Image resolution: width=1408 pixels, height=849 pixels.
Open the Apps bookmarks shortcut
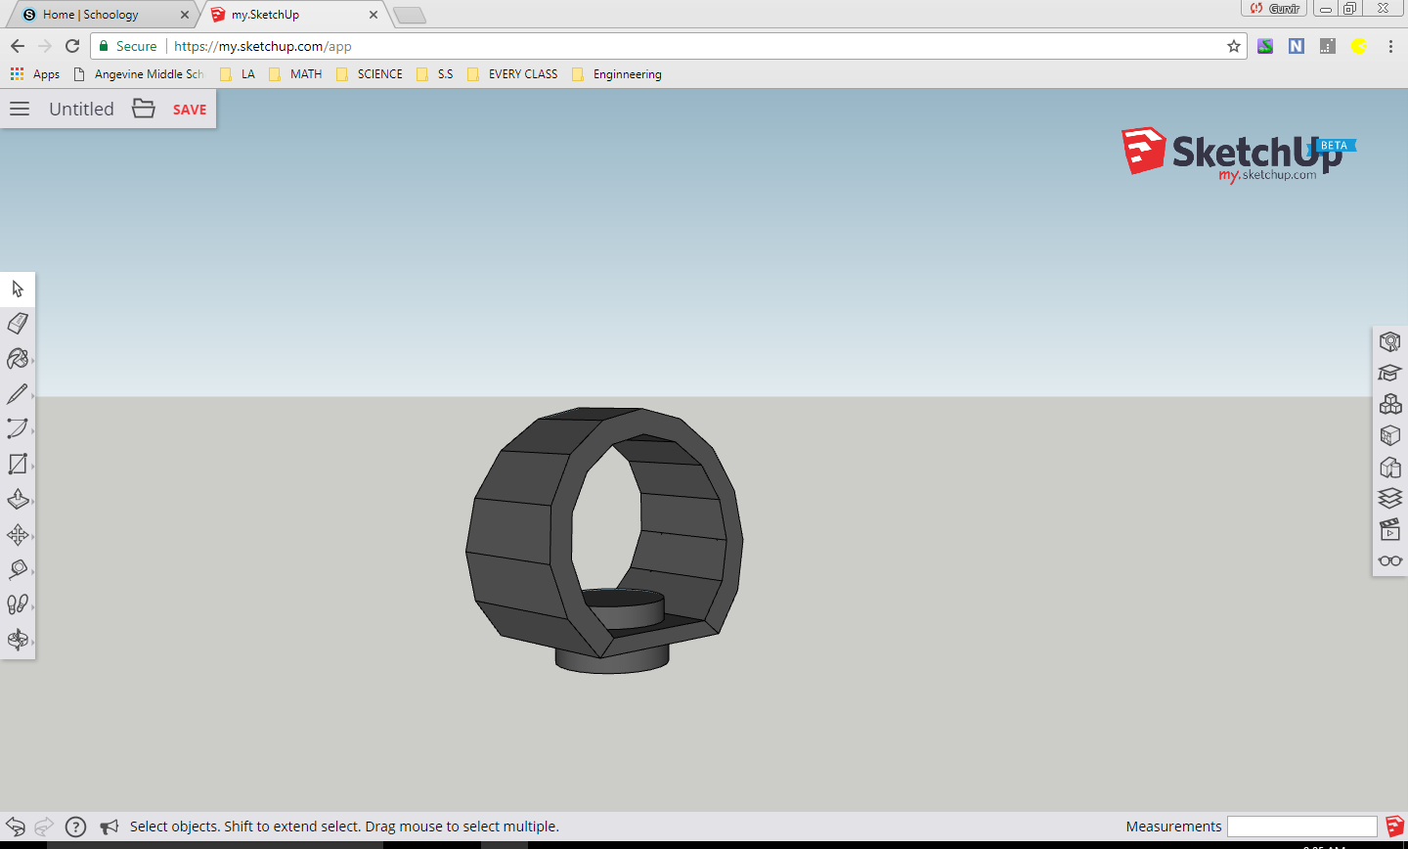point(35,74)
